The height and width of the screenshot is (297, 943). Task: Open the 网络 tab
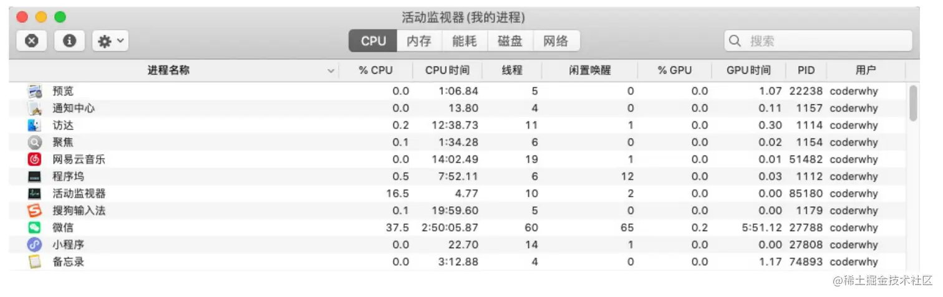point(556,41)
